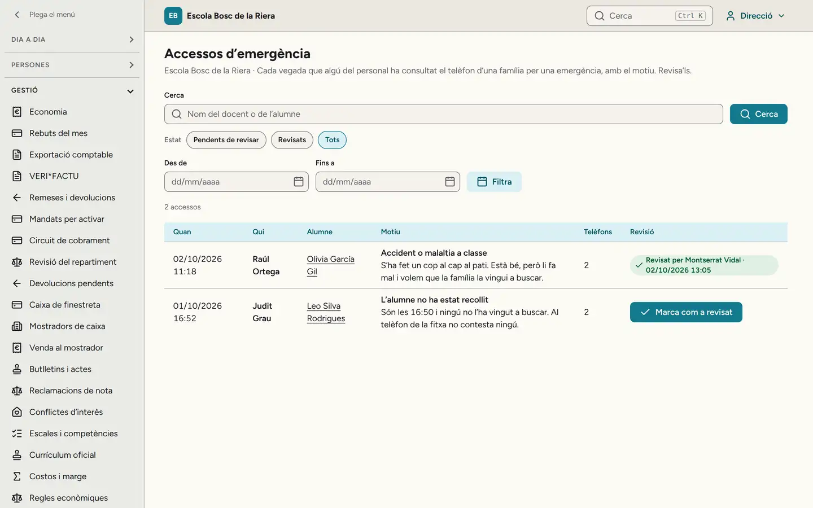Image resolution: width=813 pixels, height=508 pixels.
Task: Click the Exportació comptable document icon
Action: pos(17,155)
